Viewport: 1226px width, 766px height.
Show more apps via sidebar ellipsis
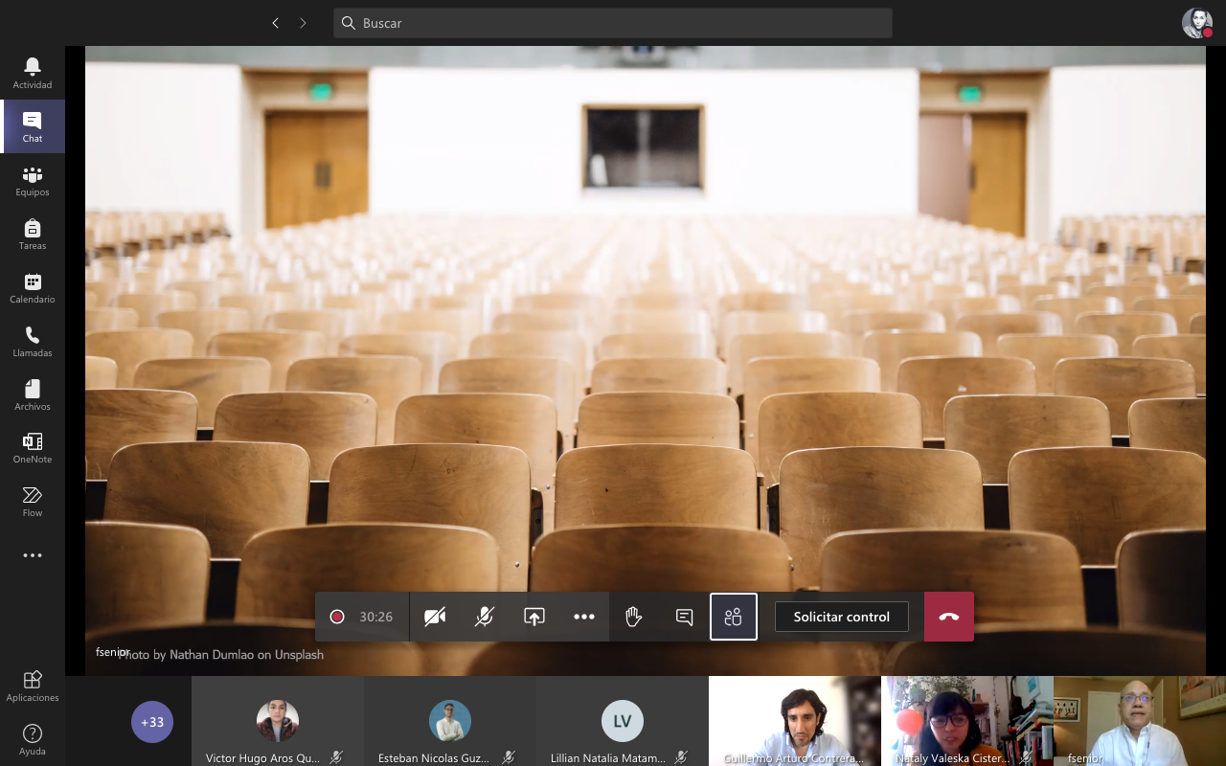click(x=33, y=555)
